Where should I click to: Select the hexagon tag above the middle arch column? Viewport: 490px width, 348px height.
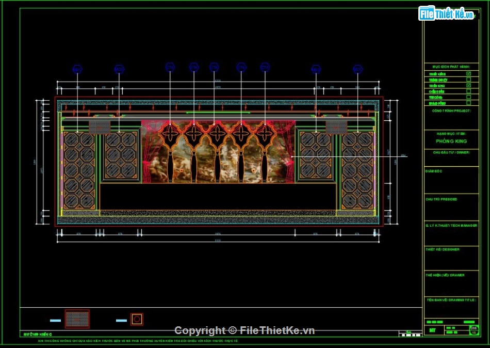[x=214, y=67]
